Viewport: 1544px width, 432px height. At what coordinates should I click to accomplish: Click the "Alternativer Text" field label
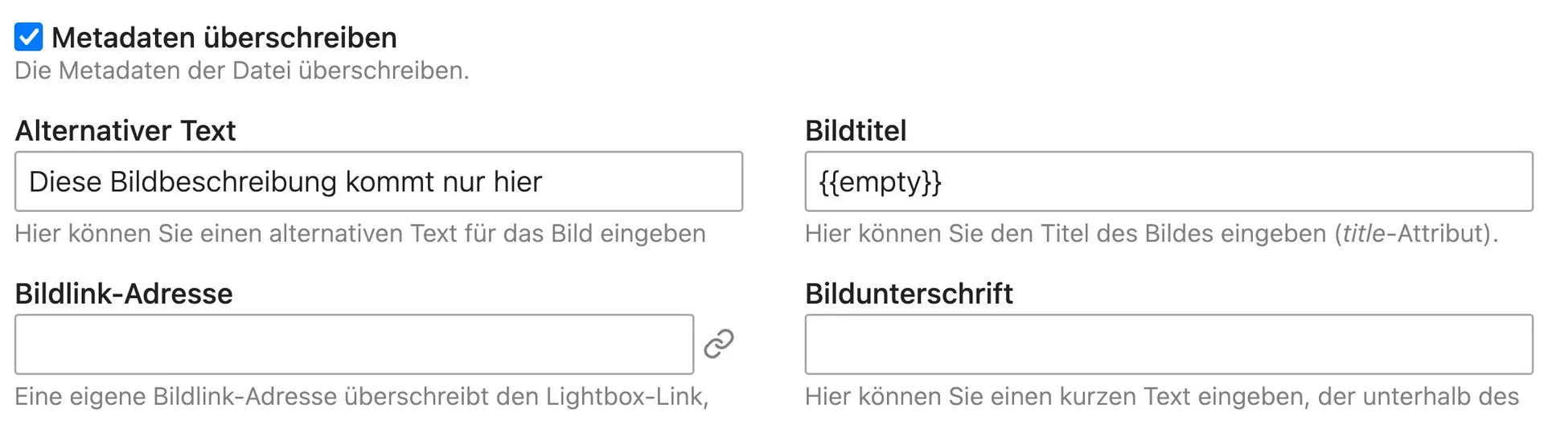point(125,131)
